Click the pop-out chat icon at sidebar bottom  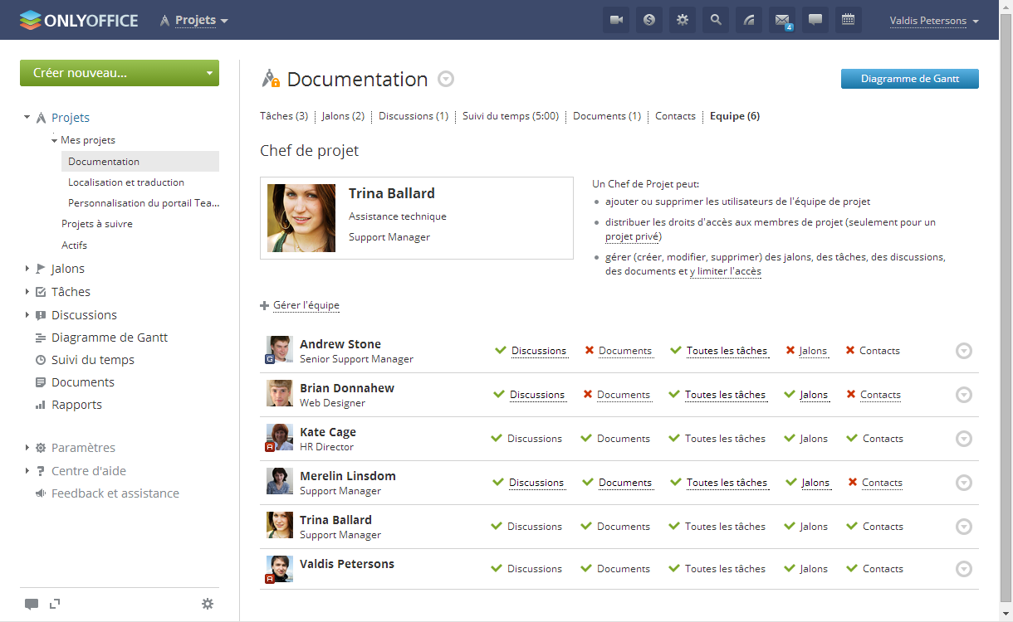[55, 604]
